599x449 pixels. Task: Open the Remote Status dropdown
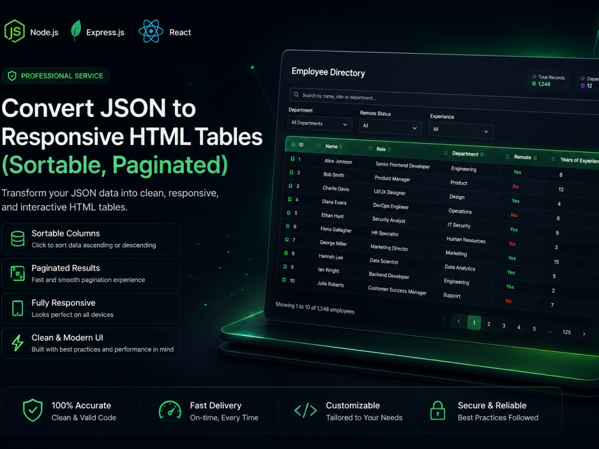tap(390, 126)
